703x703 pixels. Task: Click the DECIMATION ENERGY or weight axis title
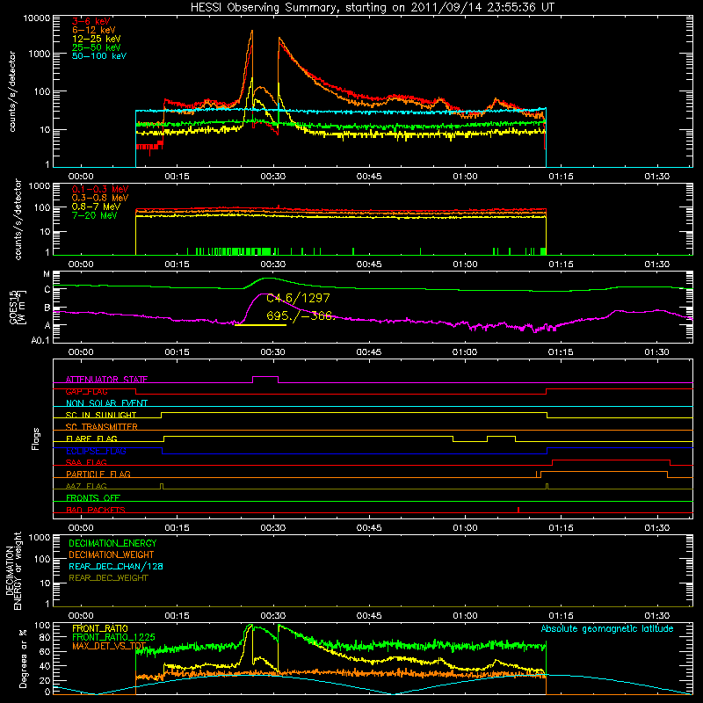(13, 570)
